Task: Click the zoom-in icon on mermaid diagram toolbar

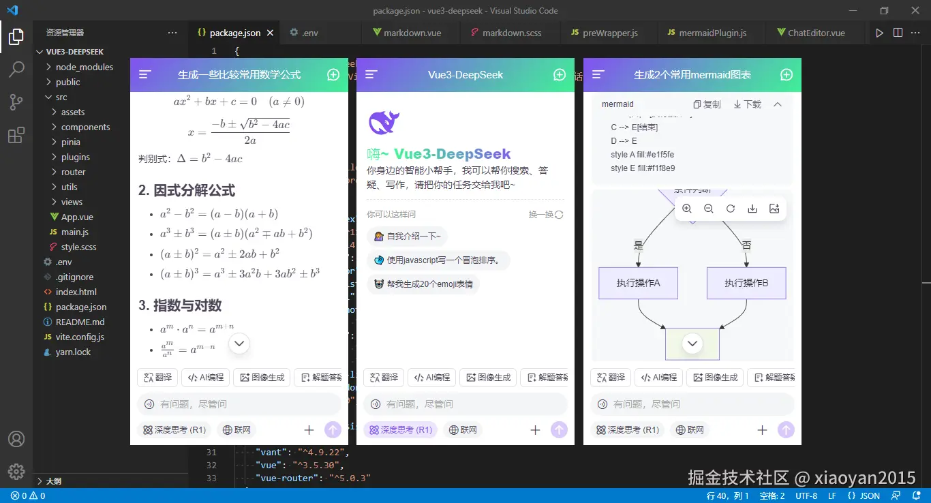Action: point(687,209)
